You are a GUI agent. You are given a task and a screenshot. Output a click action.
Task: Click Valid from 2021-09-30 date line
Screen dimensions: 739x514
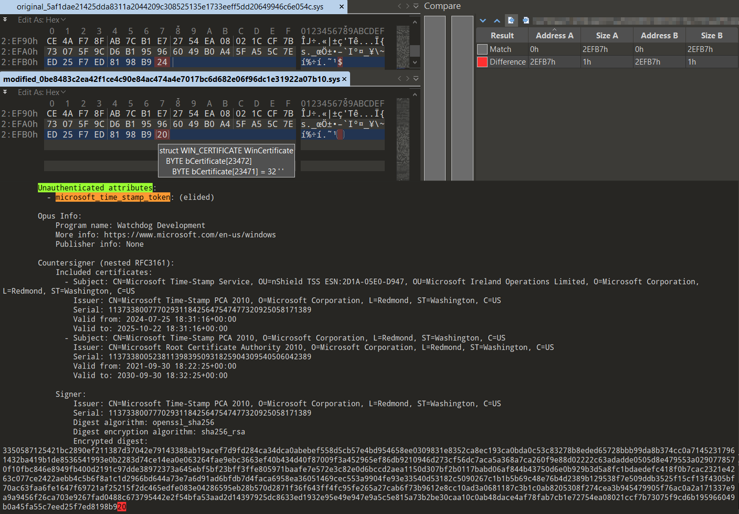(155, 366)
